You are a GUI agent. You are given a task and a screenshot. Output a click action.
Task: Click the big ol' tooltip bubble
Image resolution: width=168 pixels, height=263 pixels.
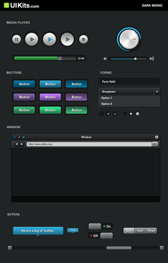point(38,231)
